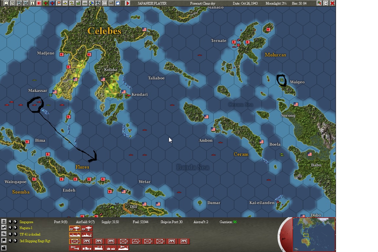Click the Japanese base marker near Madjene
Viewport: 378px width, 252px height.
[x=62, y=54]
